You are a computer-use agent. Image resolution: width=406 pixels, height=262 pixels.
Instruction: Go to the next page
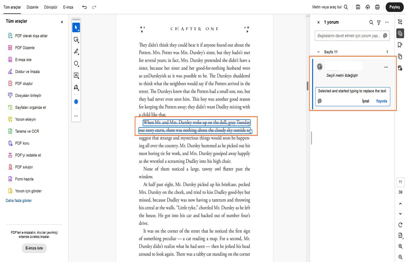click(x=400, y=214)
